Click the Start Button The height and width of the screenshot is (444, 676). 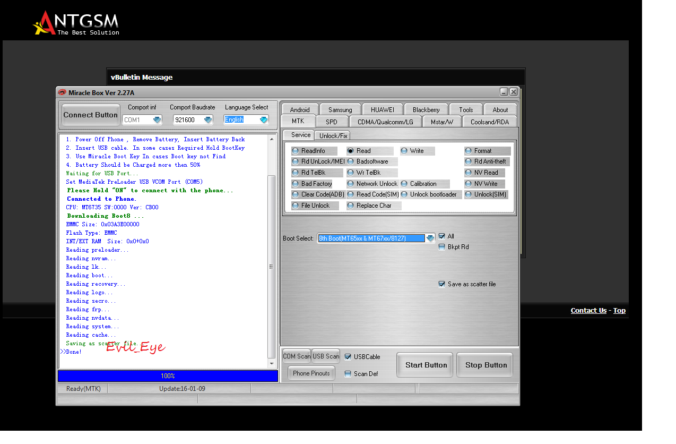(x=424, y=365)
